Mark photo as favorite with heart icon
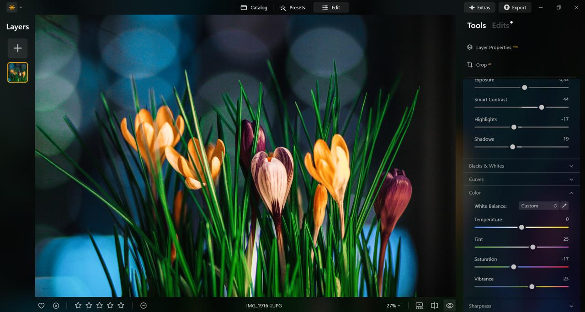Image resolution: width=585 pixels, height=312 pixels. (41, 306)
